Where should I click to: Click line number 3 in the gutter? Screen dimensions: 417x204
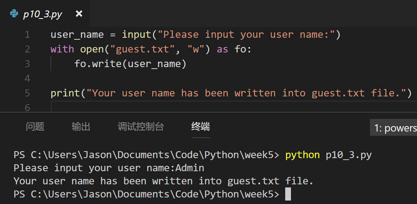click(27, 64)
